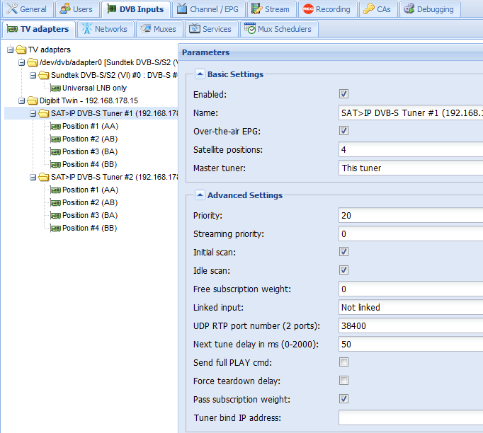Screen dimensions: 483x433
Task: Open the Master tuner combo box
Action: tap(411, 168)
